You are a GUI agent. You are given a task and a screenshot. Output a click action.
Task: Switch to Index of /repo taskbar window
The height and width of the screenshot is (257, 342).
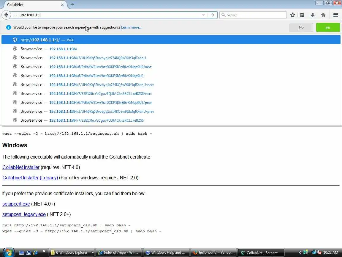tap(119, 253)
